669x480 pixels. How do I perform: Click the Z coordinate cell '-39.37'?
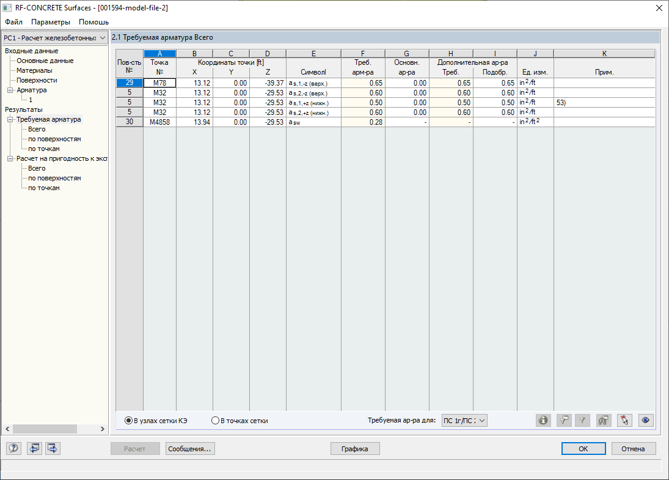[x=268, y=83]
